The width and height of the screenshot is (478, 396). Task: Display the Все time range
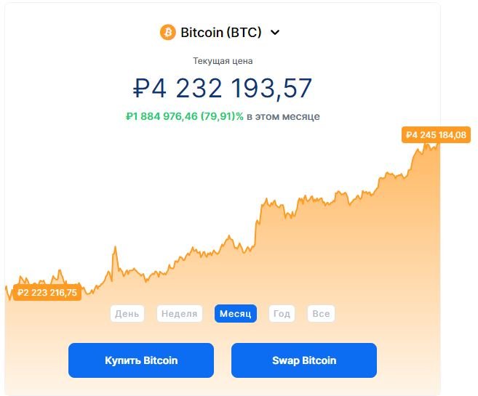[321, 313]
